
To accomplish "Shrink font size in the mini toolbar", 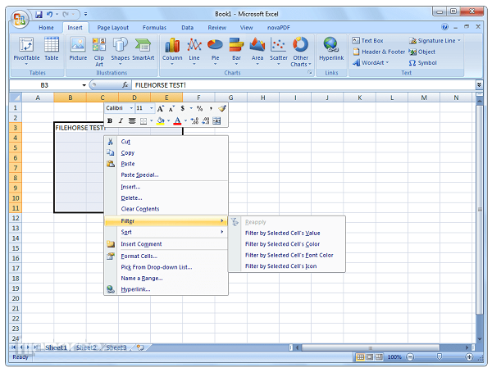I will pos(171,108).
